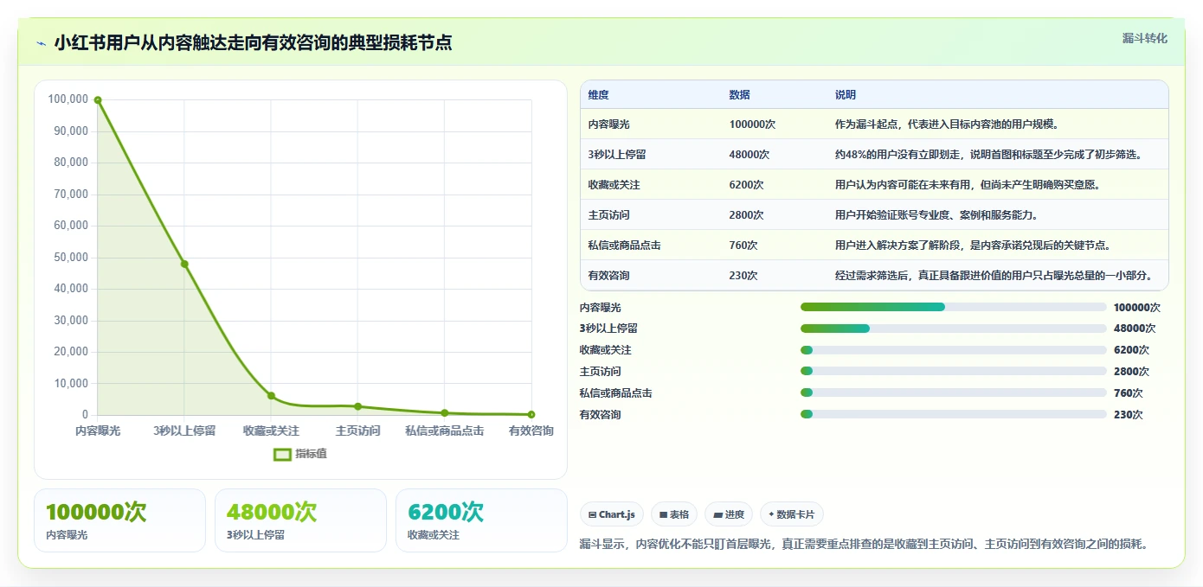This screenshot has width=1203, height=587.
Task: Click the Chart.js chip
Action: coord(611,514)
